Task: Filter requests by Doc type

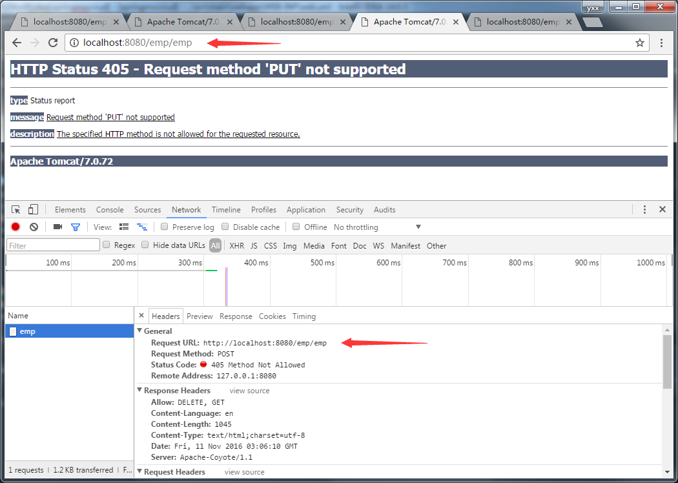Action: point(360,245)
